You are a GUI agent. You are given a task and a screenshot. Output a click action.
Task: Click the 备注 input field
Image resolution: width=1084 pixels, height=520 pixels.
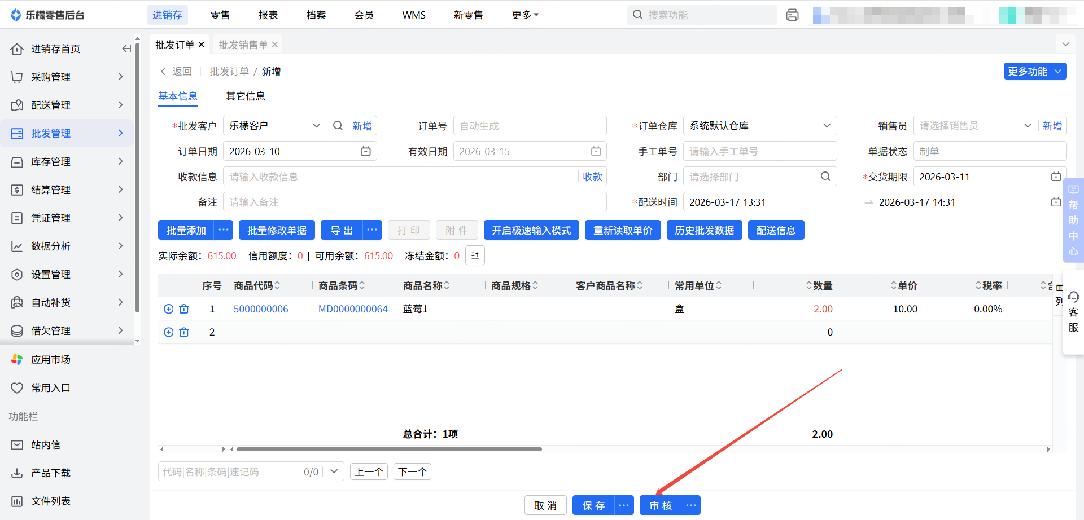[414, 202]
